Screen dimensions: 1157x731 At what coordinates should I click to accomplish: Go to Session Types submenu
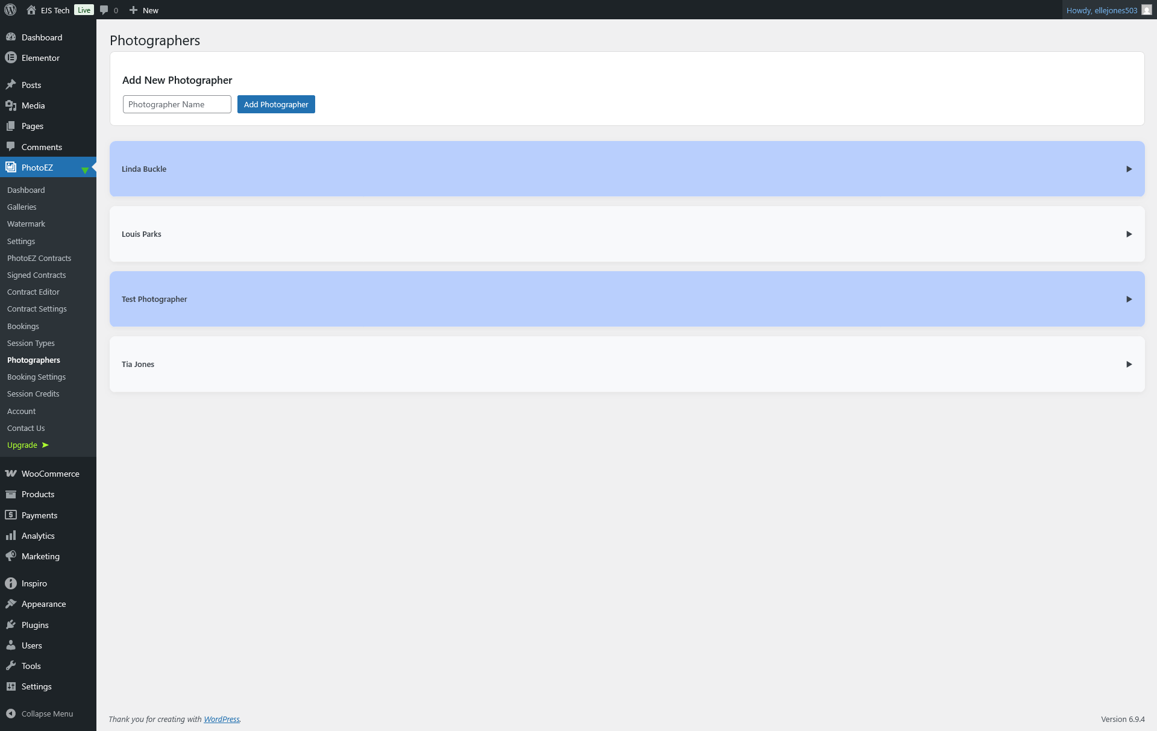click(31, 343)
